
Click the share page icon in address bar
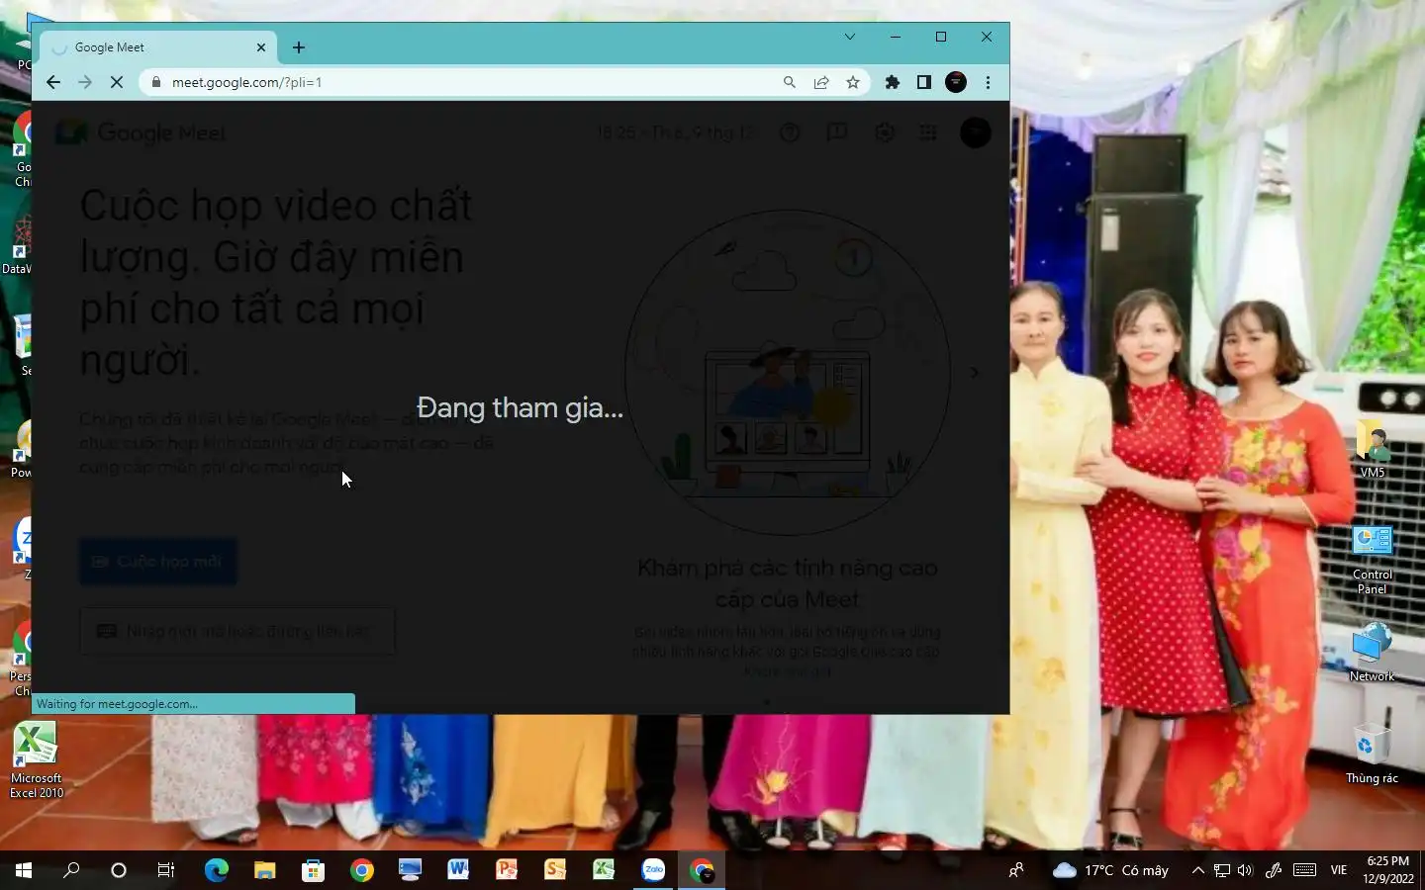click(821, 82)
